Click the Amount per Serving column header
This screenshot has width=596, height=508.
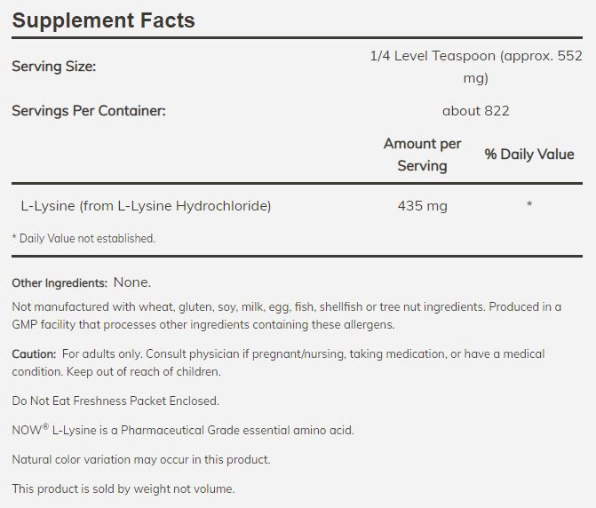tap(422, 155)
